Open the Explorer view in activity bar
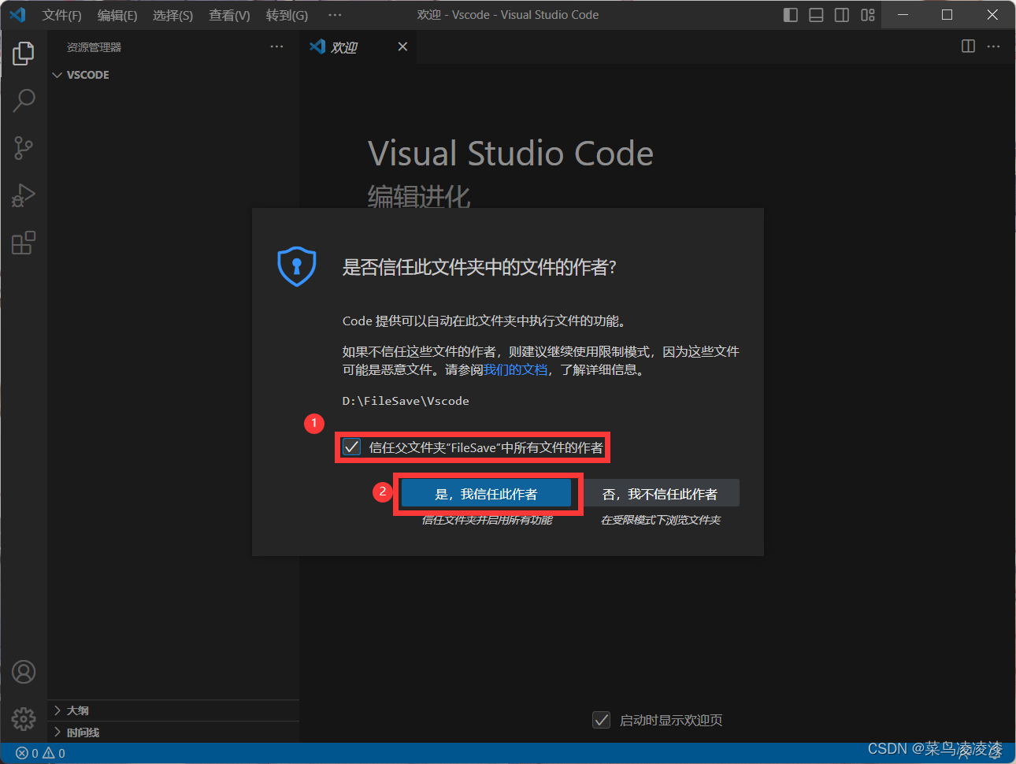Viewport: 1016px width, 764px height. (x=24, y=53)
